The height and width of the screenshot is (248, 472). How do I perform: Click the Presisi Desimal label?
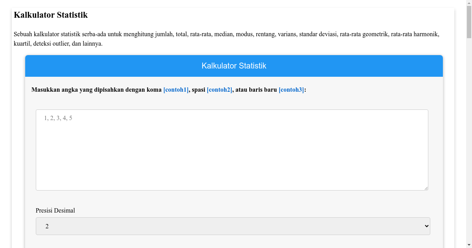click(x=55, y=210)
